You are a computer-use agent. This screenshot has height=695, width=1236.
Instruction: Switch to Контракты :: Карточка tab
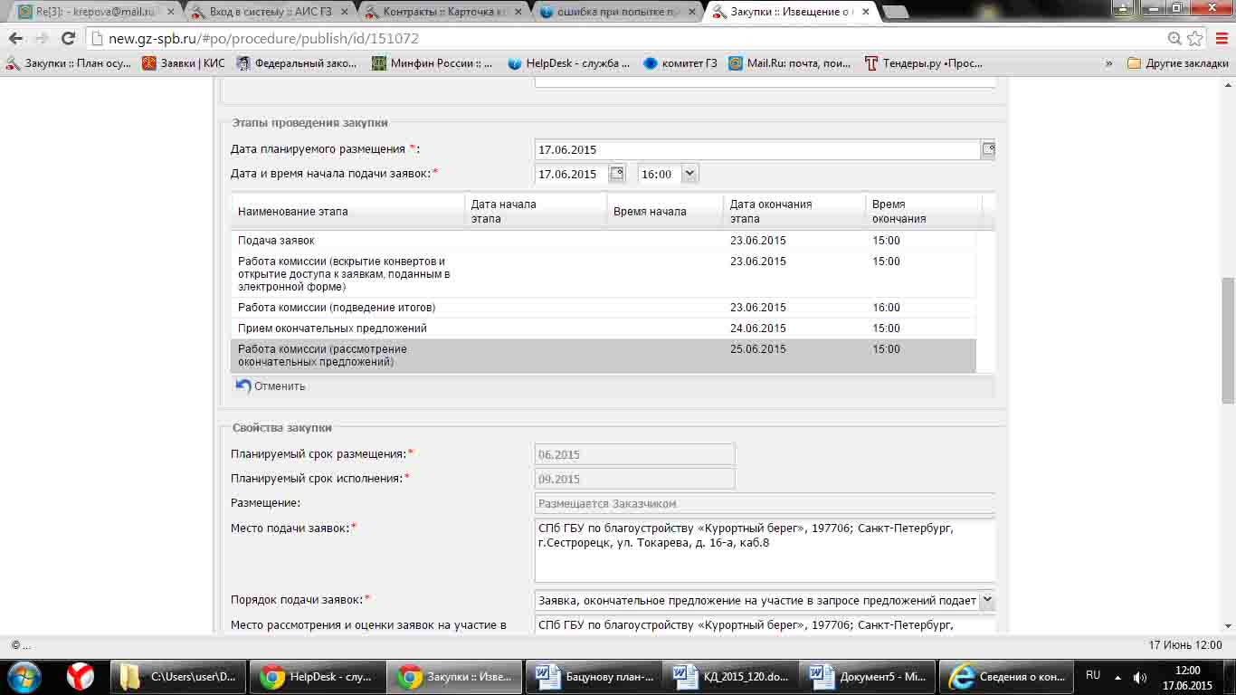pos(443,12)
